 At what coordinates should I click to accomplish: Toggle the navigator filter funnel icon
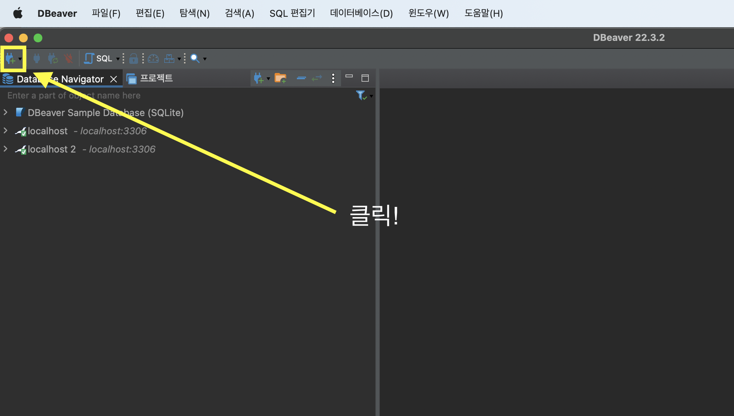coord(361,96)
